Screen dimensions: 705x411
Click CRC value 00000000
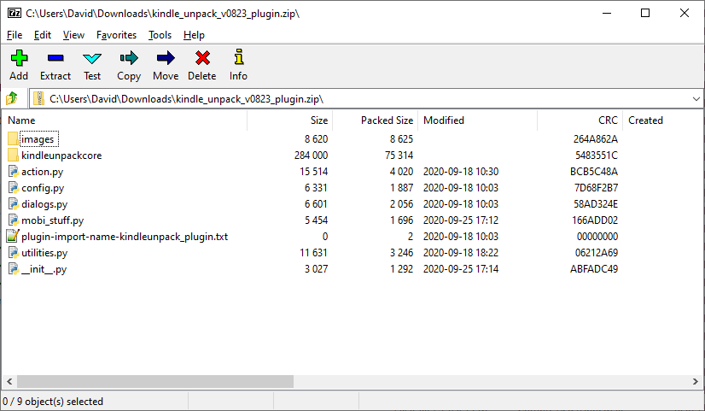point(597,237)
